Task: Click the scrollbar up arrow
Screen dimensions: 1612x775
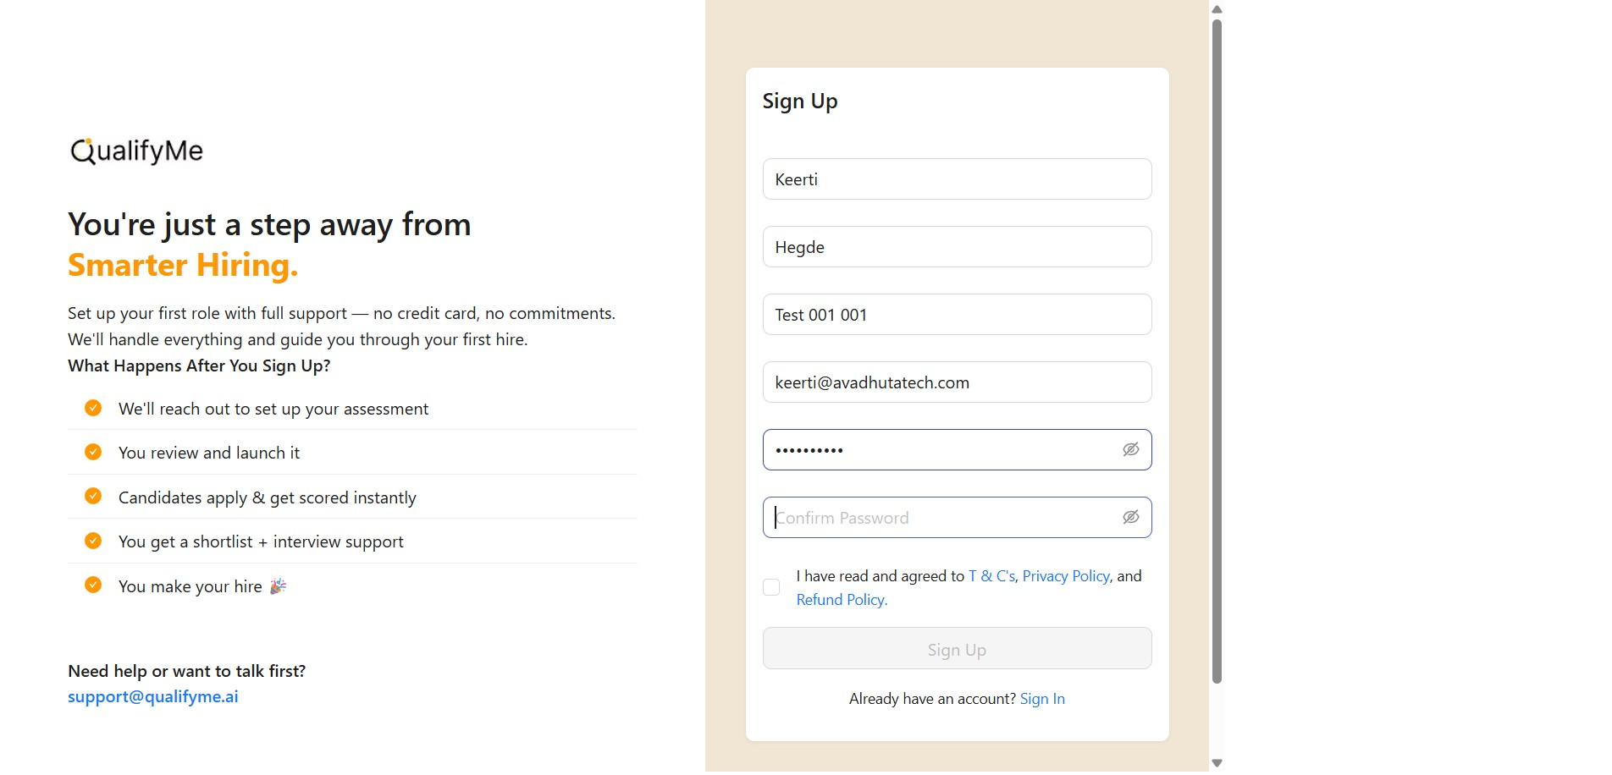Action: (x=1217, y=9)
